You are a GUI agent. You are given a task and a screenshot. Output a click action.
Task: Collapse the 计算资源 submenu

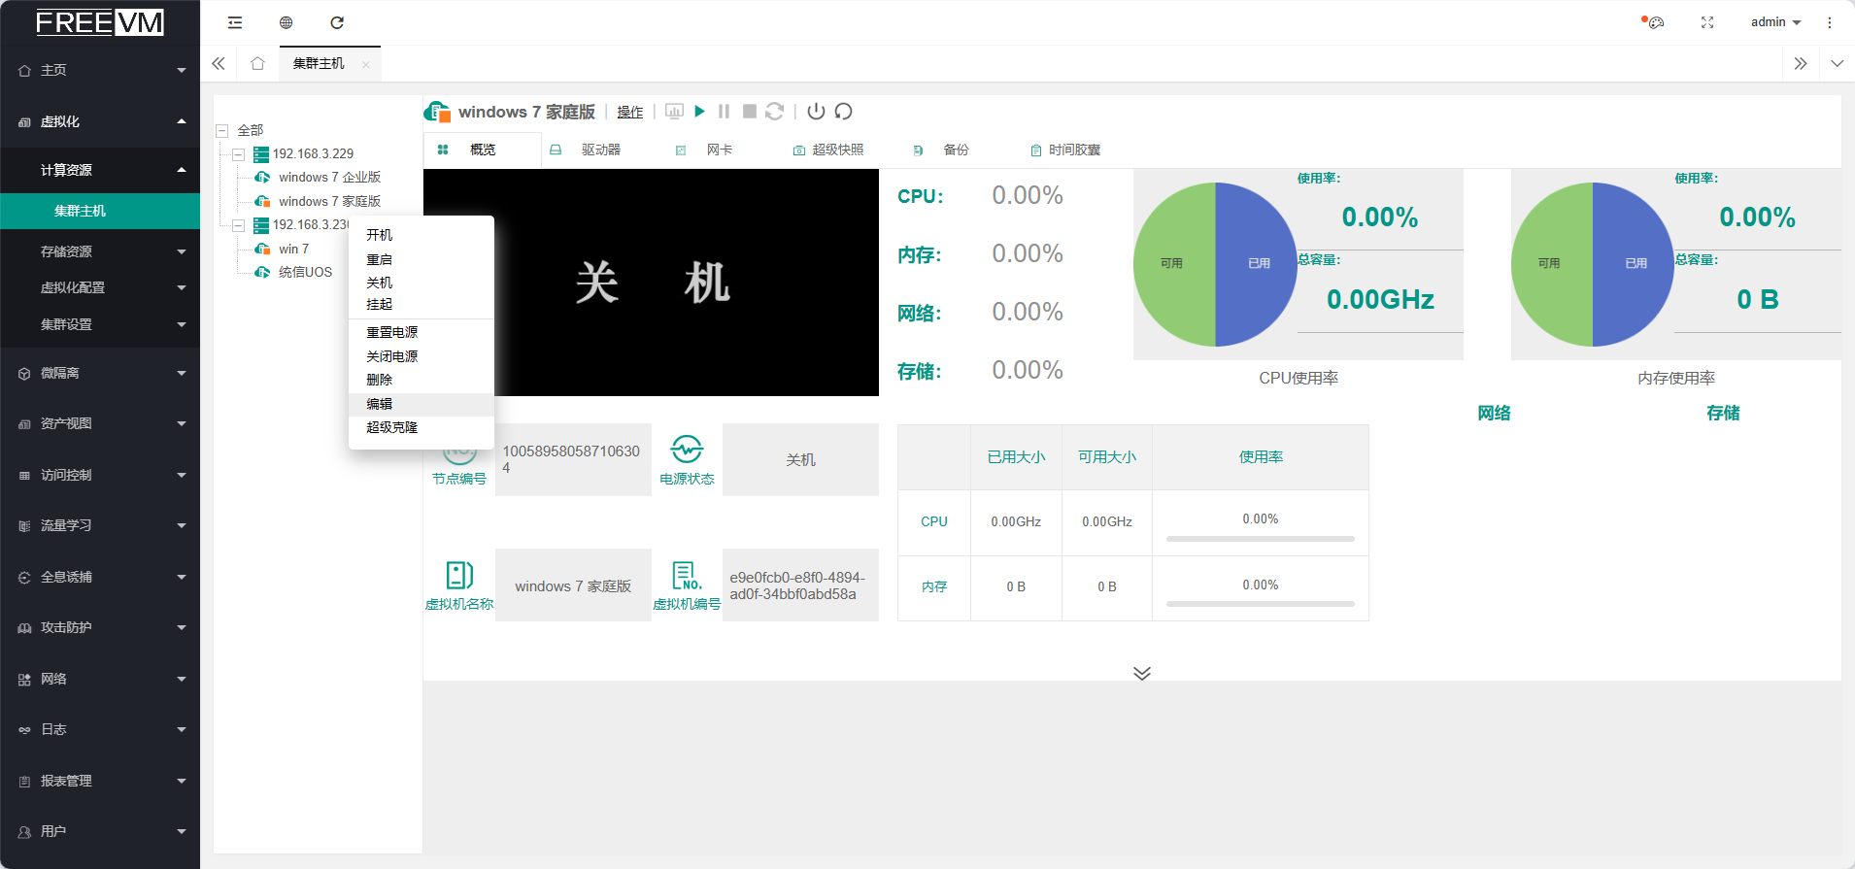(x=100, y=170)
